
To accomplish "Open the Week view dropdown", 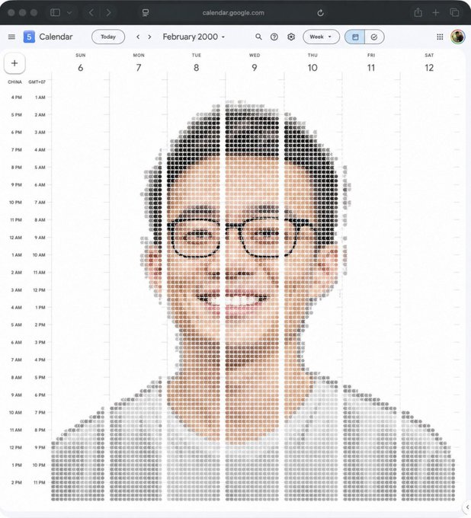I will tap(321, 37).
